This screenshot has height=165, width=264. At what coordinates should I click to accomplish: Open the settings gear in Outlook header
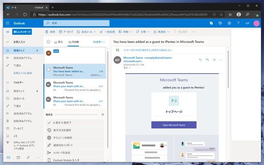click(229, 23)
